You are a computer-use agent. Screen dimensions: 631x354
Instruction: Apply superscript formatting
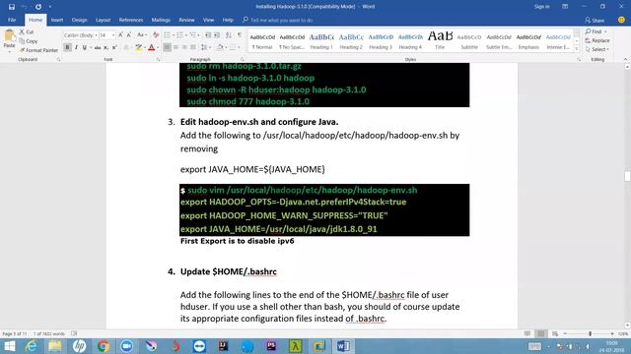[114, 48]
